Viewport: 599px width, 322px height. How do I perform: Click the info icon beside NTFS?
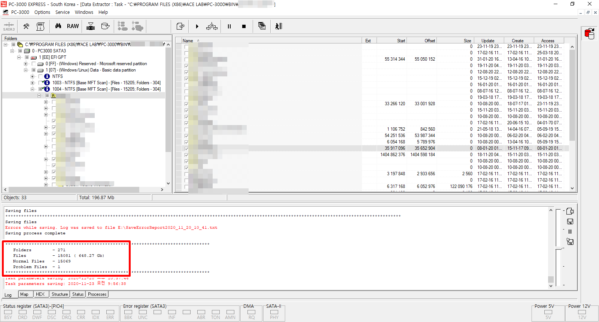point(47,76)
